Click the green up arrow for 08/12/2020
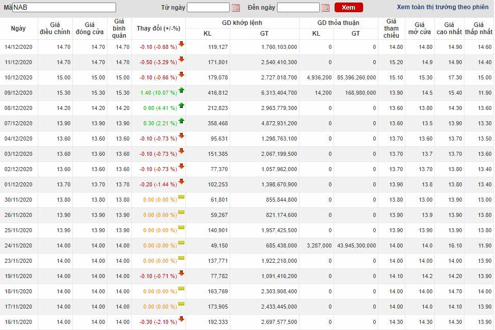 click(181, 105)
